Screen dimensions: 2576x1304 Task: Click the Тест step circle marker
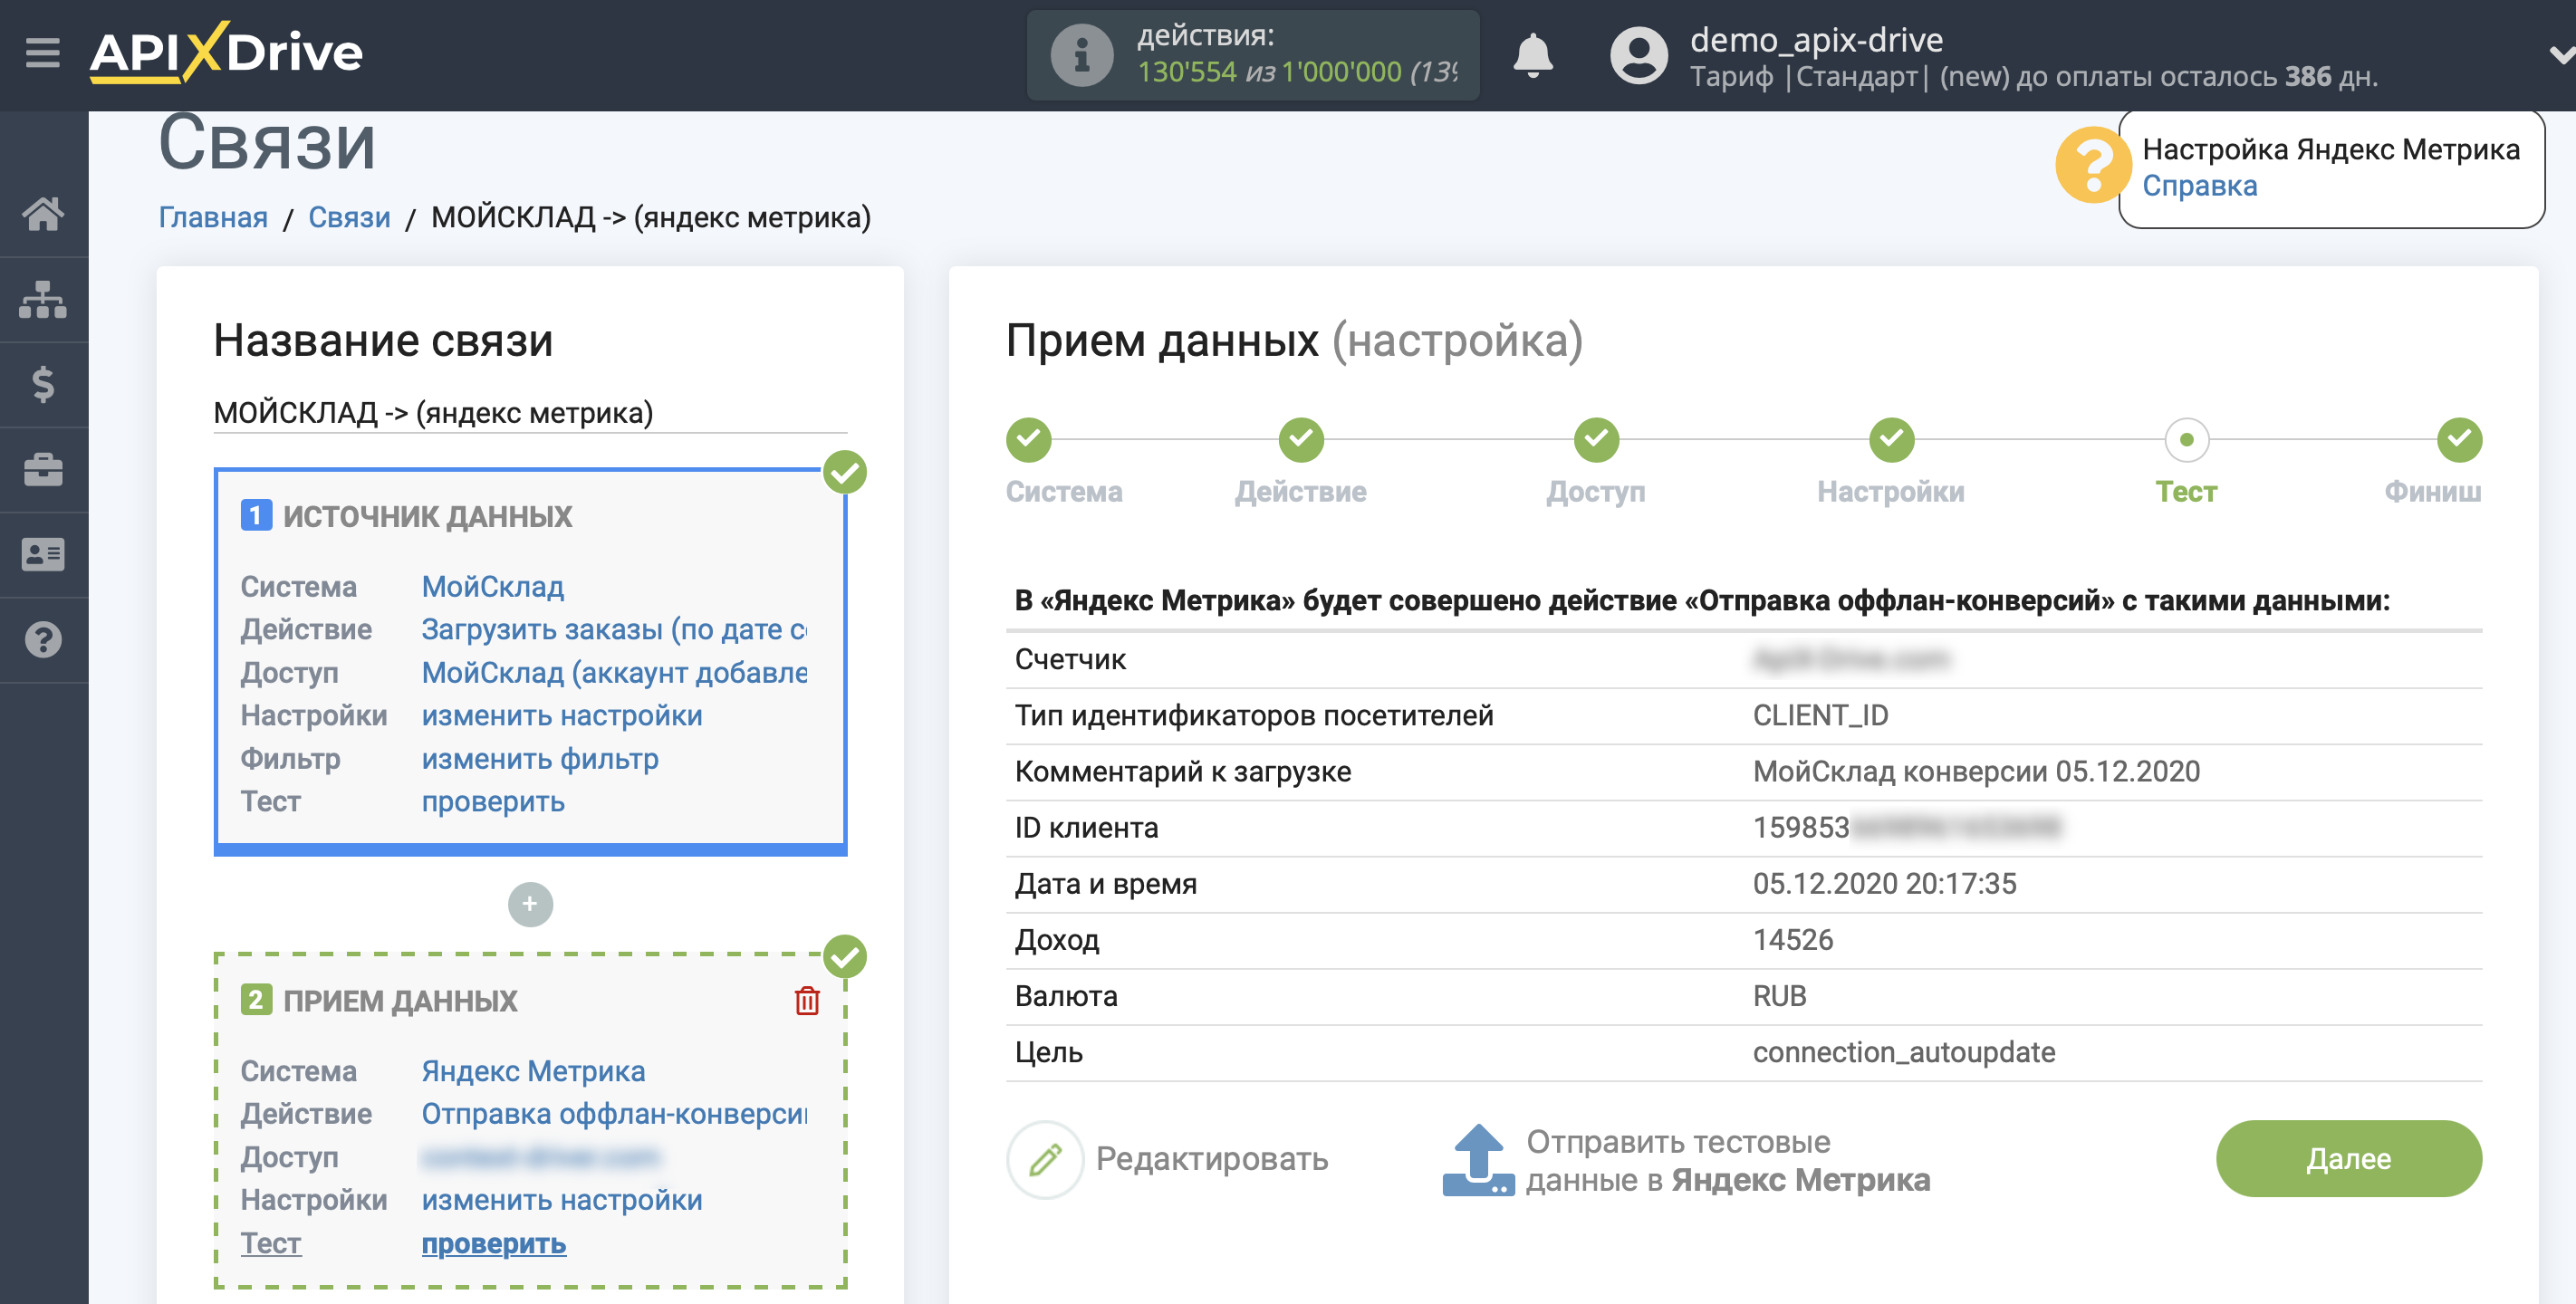pos(2186,439)
